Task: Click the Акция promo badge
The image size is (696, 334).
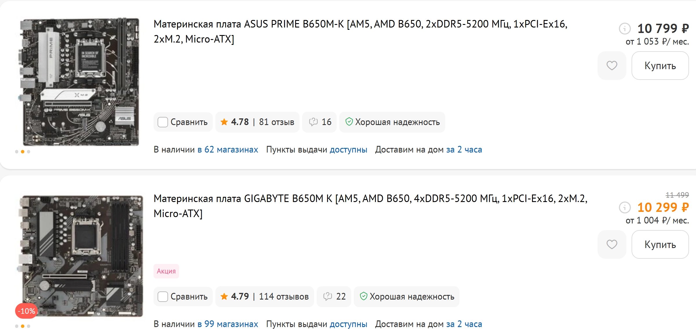Action: coord(166,271)
